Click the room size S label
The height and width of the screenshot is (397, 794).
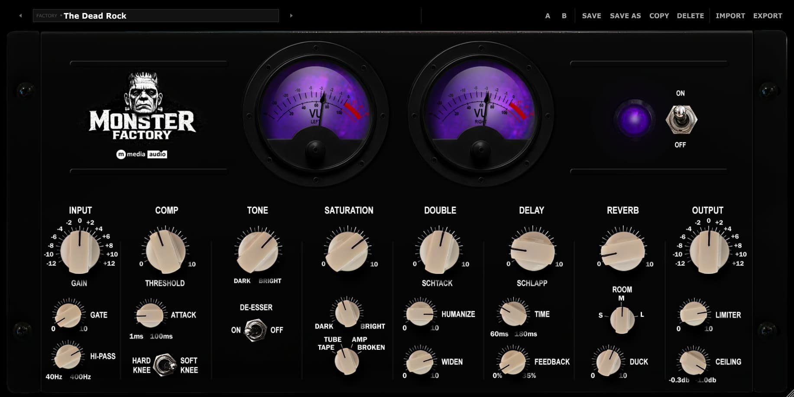click(x=600, y=315)
